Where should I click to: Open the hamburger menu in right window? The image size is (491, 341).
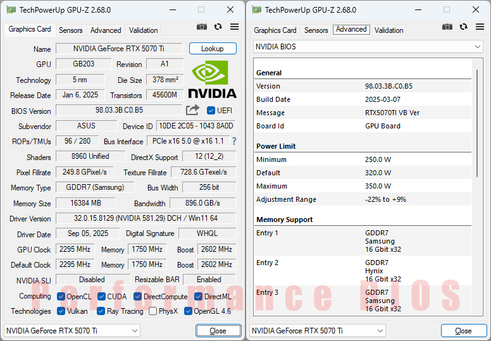(480, 27)
